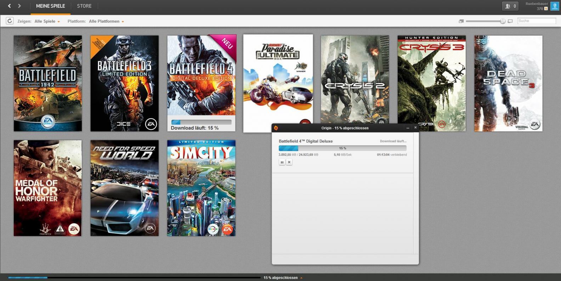The image size is (561, 281).
Task: Select Crysis 3 Hunter Edition tile
Action: pyautogui.click(x=432, y=83)
